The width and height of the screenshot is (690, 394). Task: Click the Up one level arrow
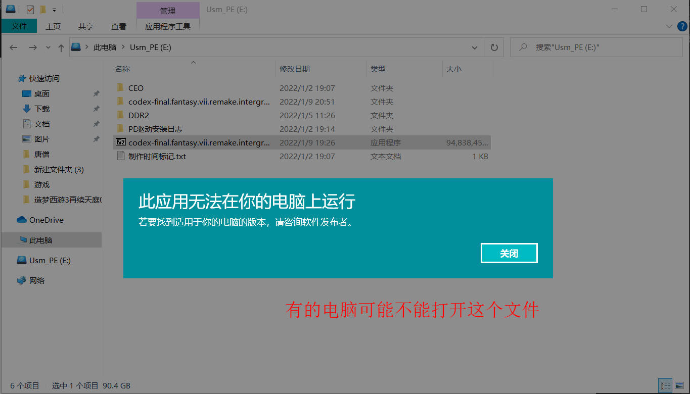[61, 47]
